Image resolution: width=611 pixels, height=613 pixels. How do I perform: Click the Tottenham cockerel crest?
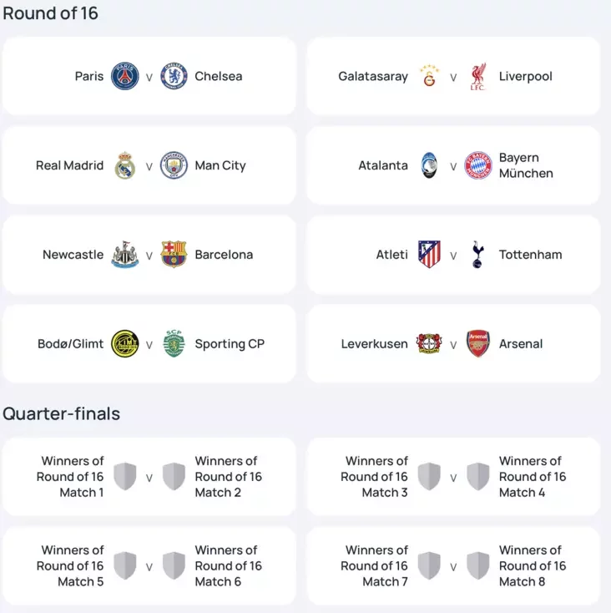point(477,255)
